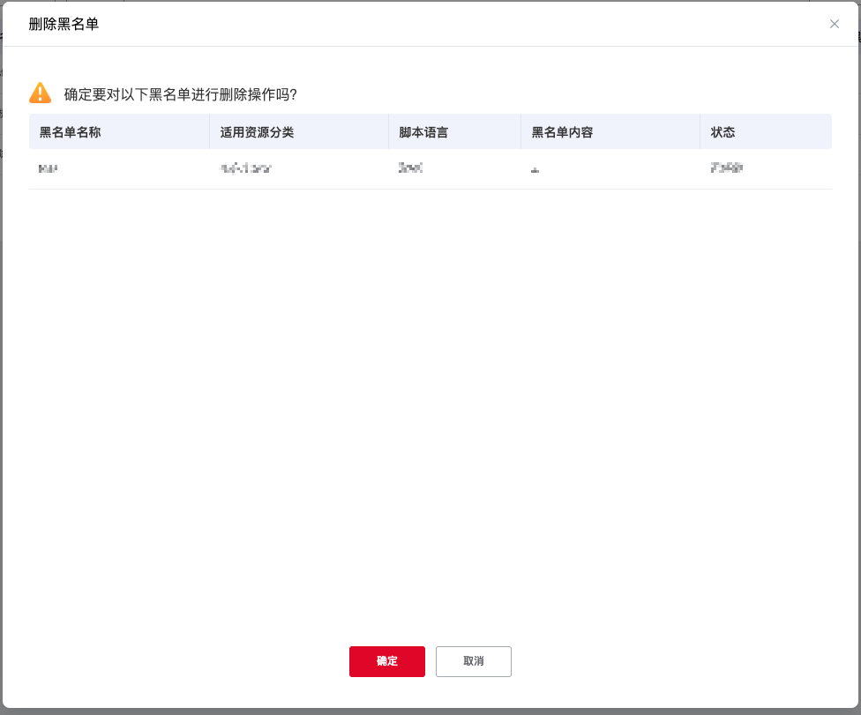861x715 pixels.
Task: Click the orange warning triangle icon
Action: [x=41, y=93]
